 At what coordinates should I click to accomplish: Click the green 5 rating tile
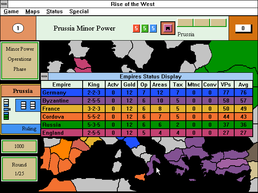145,28
